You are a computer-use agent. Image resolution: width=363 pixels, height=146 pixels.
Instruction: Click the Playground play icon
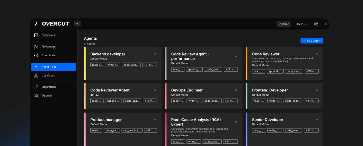click(x=36, y=47)
